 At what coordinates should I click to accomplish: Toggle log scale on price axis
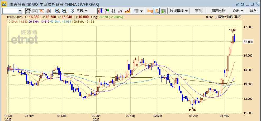tap(150, 11)
